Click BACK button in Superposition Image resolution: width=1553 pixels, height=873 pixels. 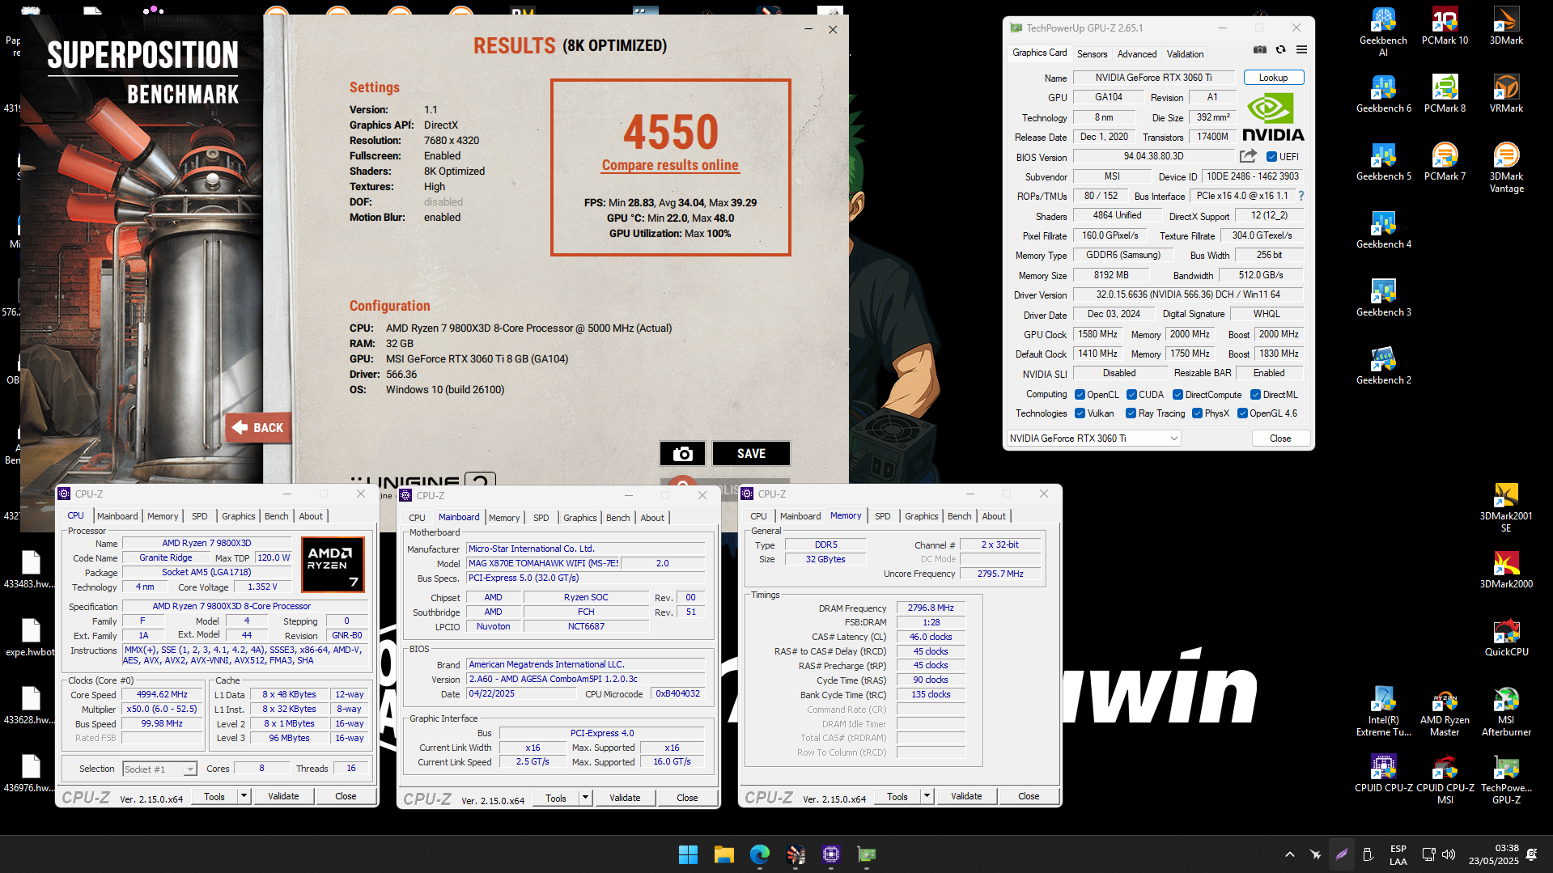(257, 428)
